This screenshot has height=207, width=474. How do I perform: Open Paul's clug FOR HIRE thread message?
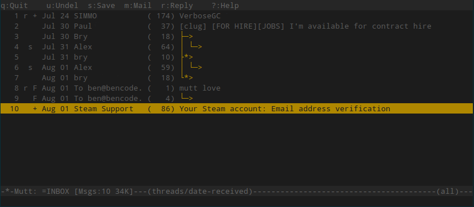(237, 26)
